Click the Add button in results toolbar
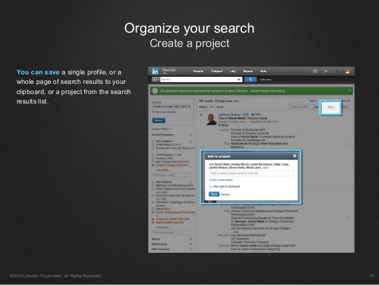Viewport: 379px width, 285px height. (x=316, y=107)
